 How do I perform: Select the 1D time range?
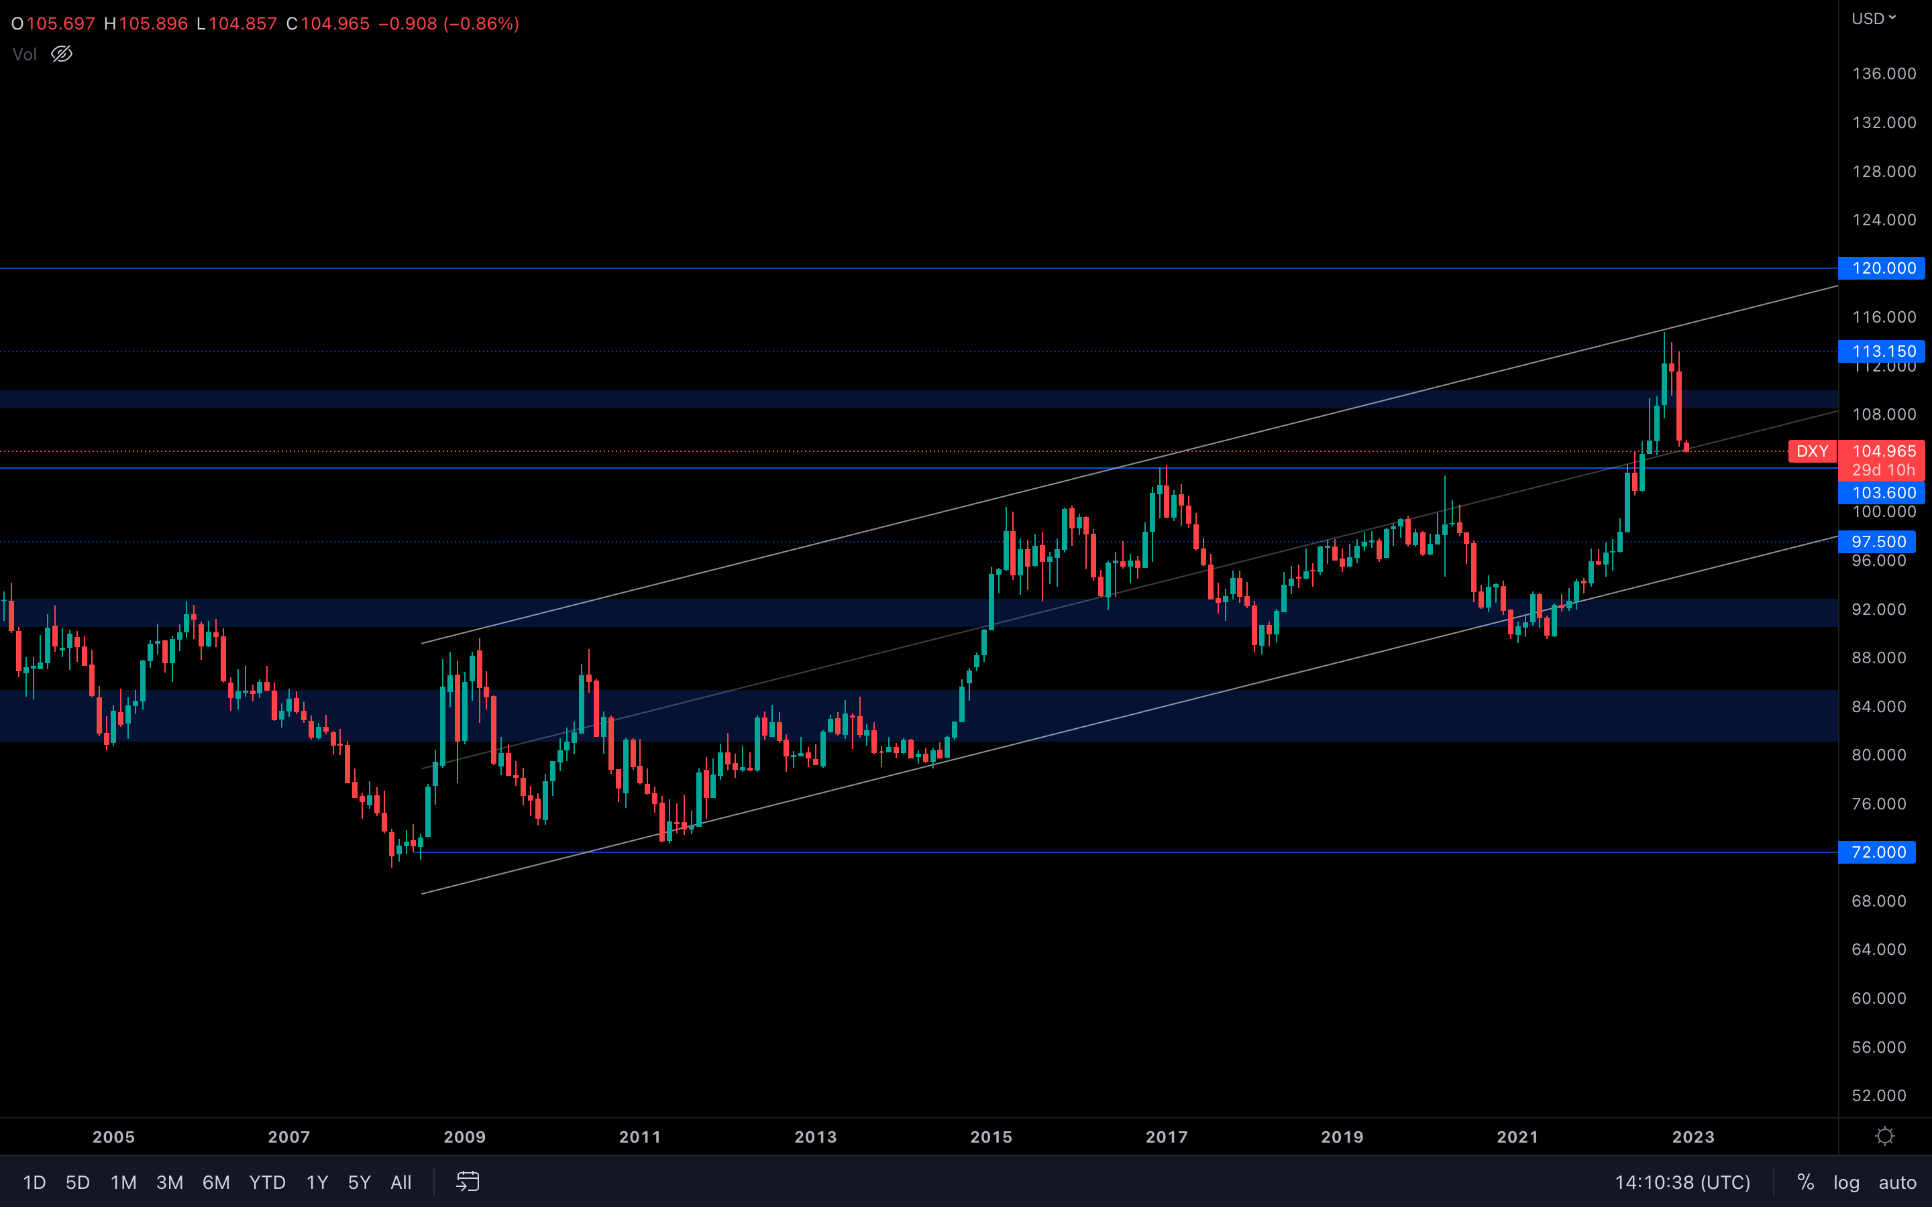click(x=34, y=1182)
